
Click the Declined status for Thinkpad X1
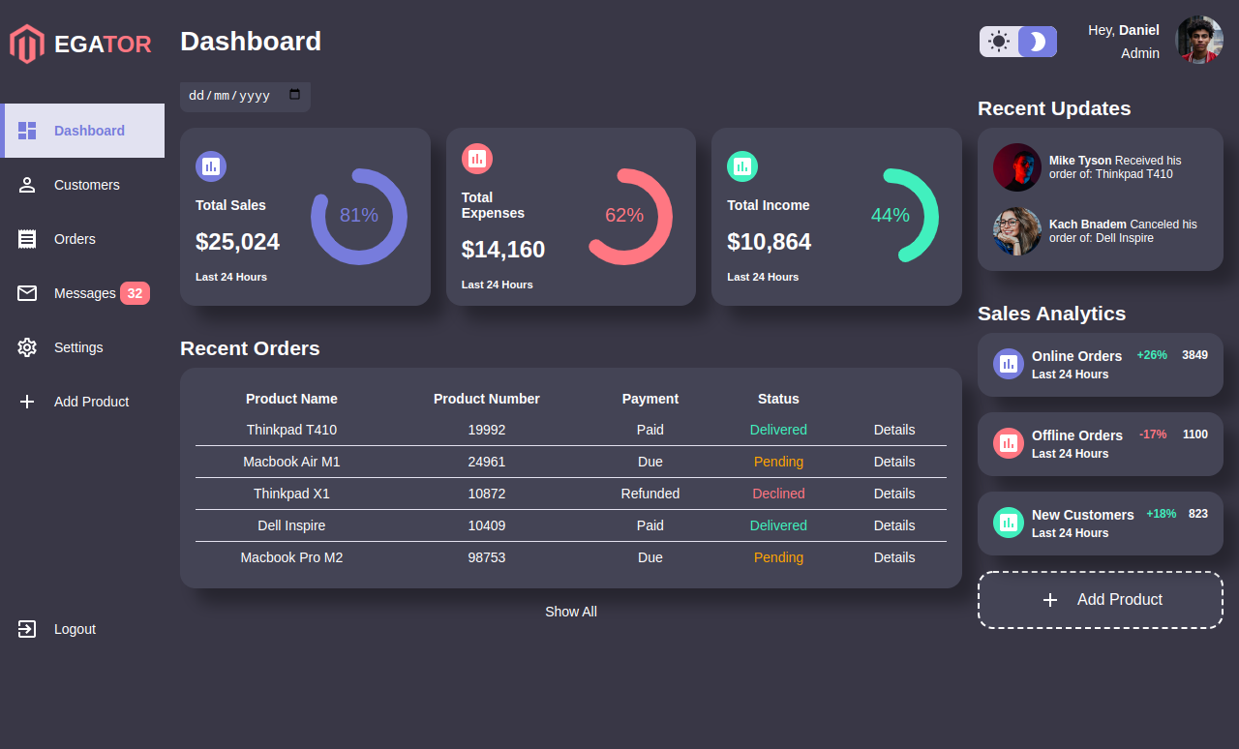click(x=779, y=494)
